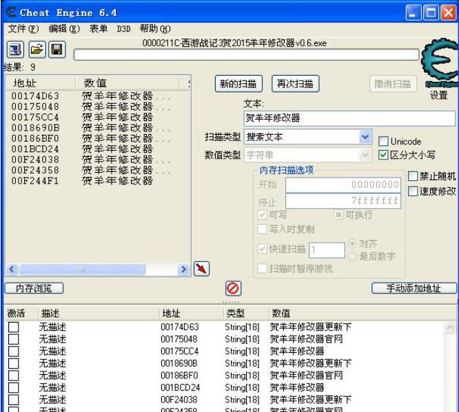
Task: Click the 地址 column header in results
Action: point(41,83)
